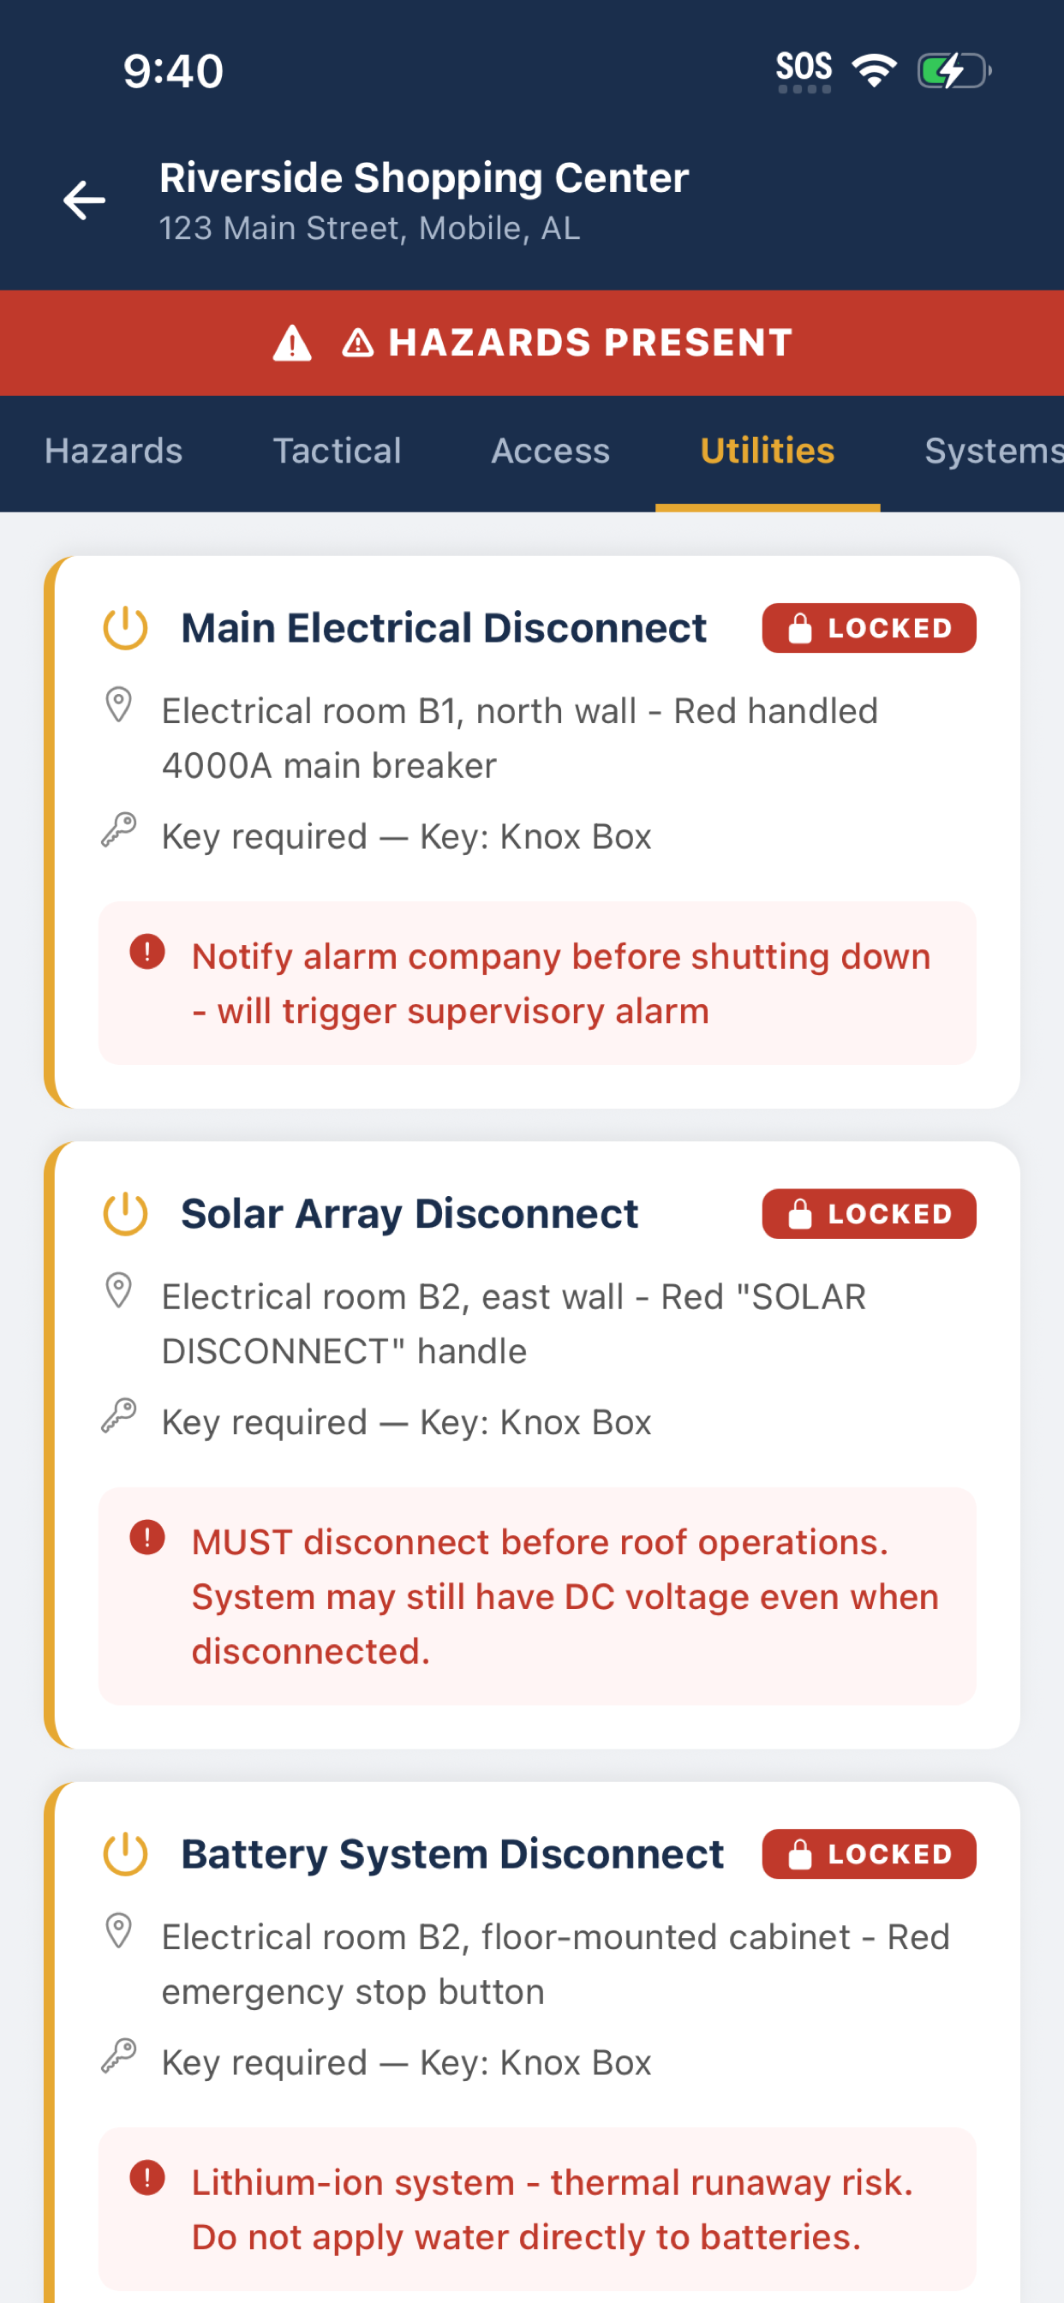Tap LOCKED badge on Battery System Disconnect
The height and width of the screenshot is (2303, 1064).
click(x=869, y=1853)
